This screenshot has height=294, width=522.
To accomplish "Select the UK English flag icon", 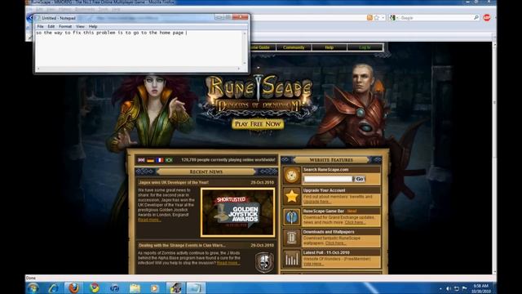I will (141, 160).
